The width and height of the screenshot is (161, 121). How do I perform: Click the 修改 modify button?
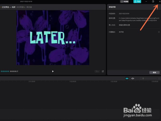point(155,72)
